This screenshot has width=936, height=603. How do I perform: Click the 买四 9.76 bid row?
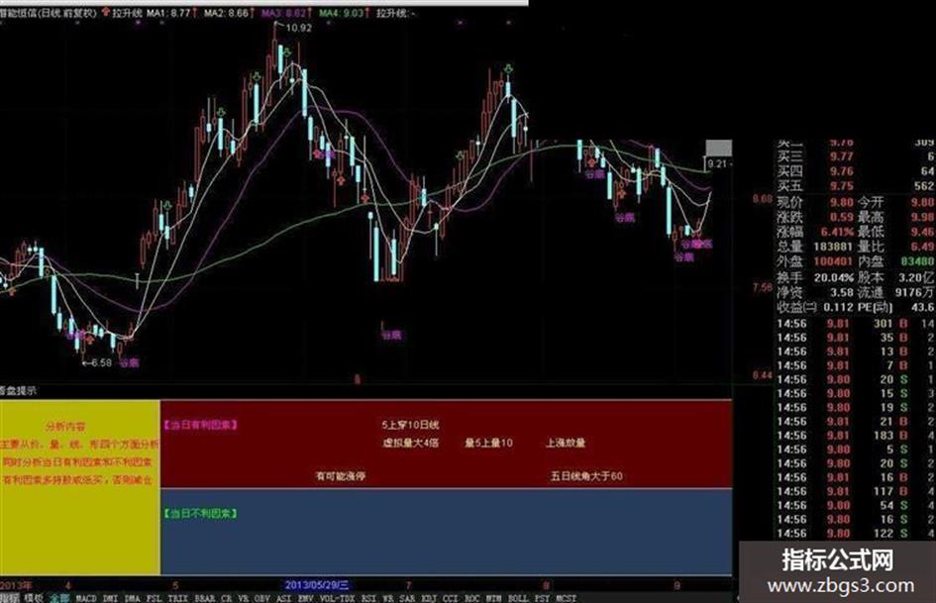click(x=856, y=171)
